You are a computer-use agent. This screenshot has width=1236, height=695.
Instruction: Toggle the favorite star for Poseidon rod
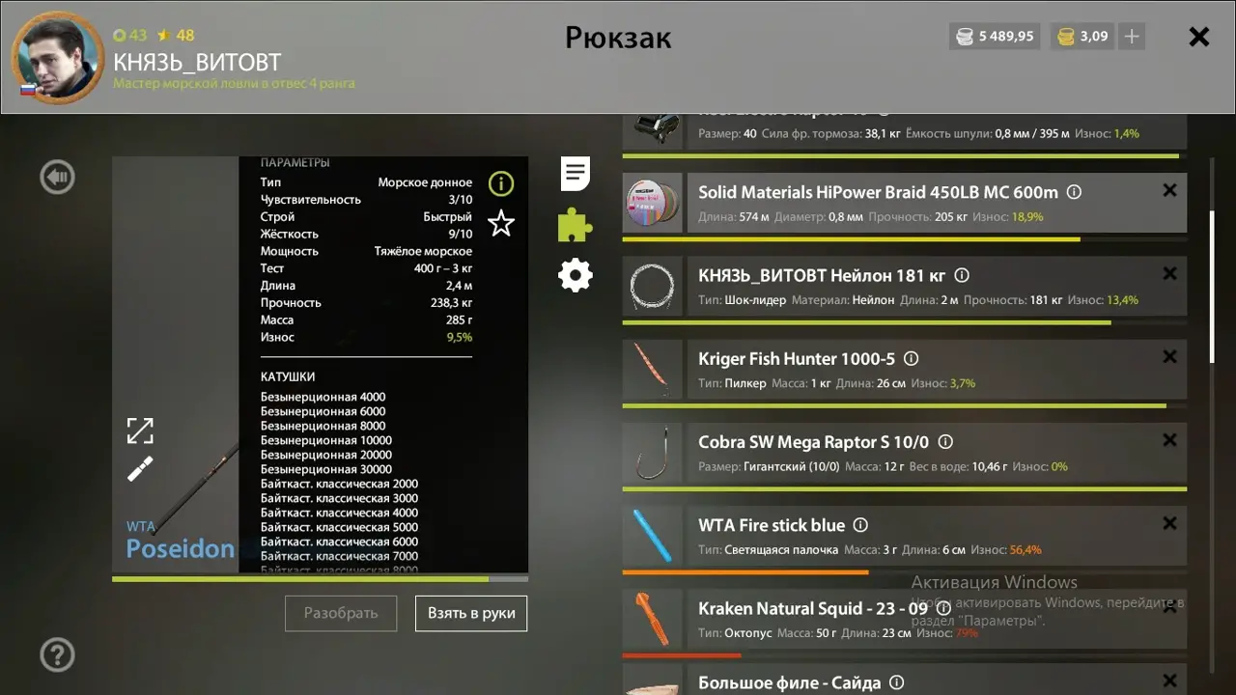click(x=501, y=224)
